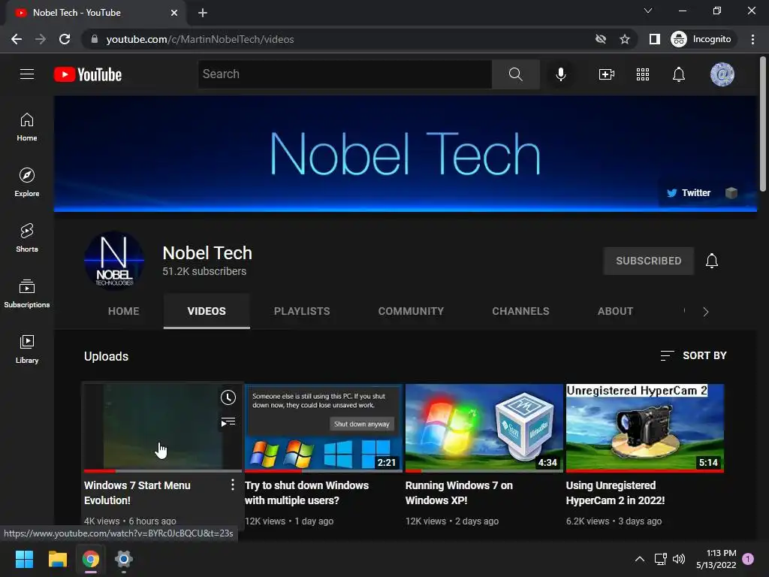Open the Create video icon
The height and width of the screenshot is (577, 769).
(x=607, y=74)
